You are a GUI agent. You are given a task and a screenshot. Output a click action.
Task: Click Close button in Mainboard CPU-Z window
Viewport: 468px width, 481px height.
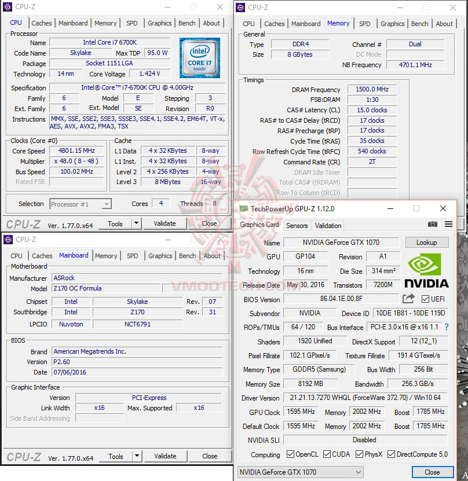210,456
